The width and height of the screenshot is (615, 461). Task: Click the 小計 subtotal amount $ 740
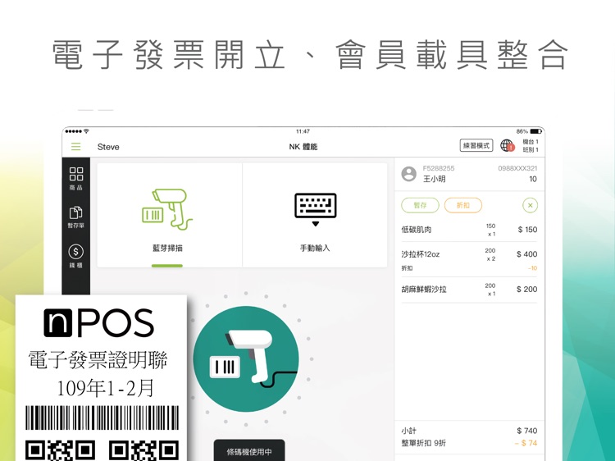point(526,431)
